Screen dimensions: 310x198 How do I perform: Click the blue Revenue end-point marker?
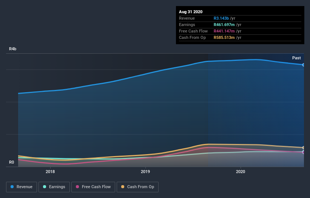303,65
